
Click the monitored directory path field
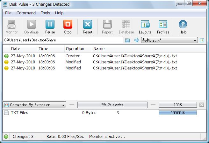[63, 40]
